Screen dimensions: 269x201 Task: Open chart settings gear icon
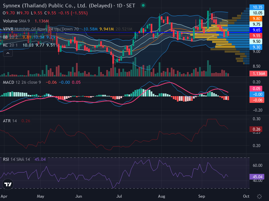pyautogui.click(x=259, y=196)
